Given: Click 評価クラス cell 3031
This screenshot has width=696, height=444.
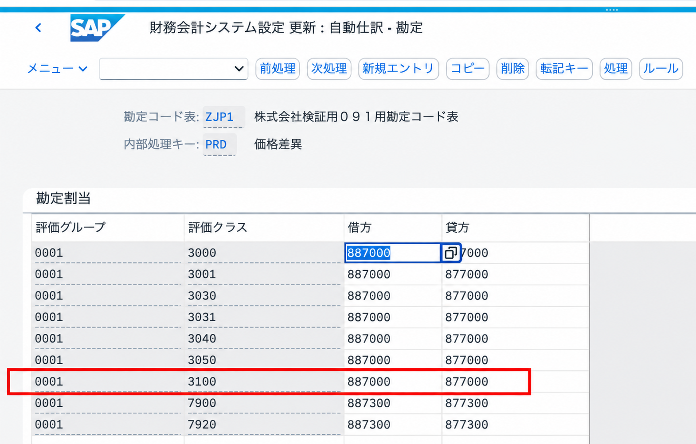Looking at the screenshot, I should [x=264, y=317].
